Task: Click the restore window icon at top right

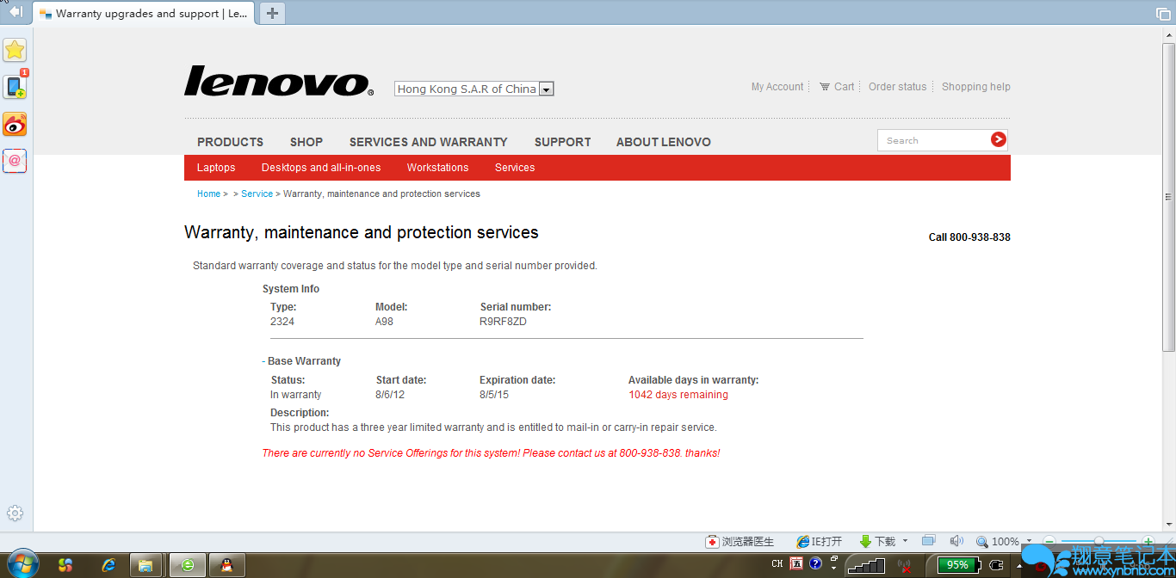Action: (x=1162, y=14)
